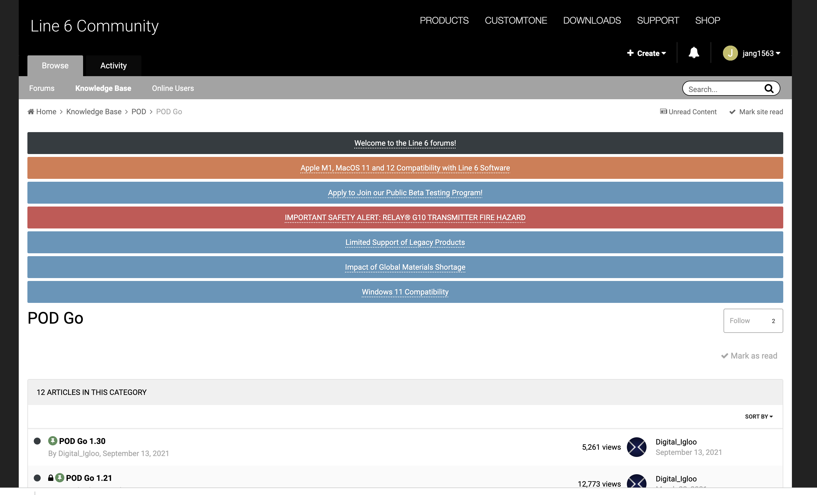Click Mark as read
817x495 pixels.
(x=749, y=356)
